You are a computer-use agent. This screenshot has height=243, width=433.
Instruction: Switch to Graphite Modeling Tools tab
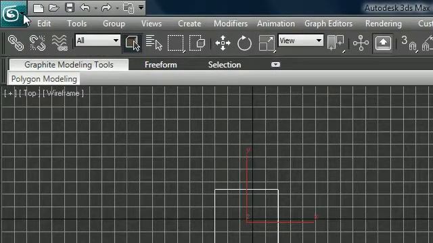[x=69, y=65]
